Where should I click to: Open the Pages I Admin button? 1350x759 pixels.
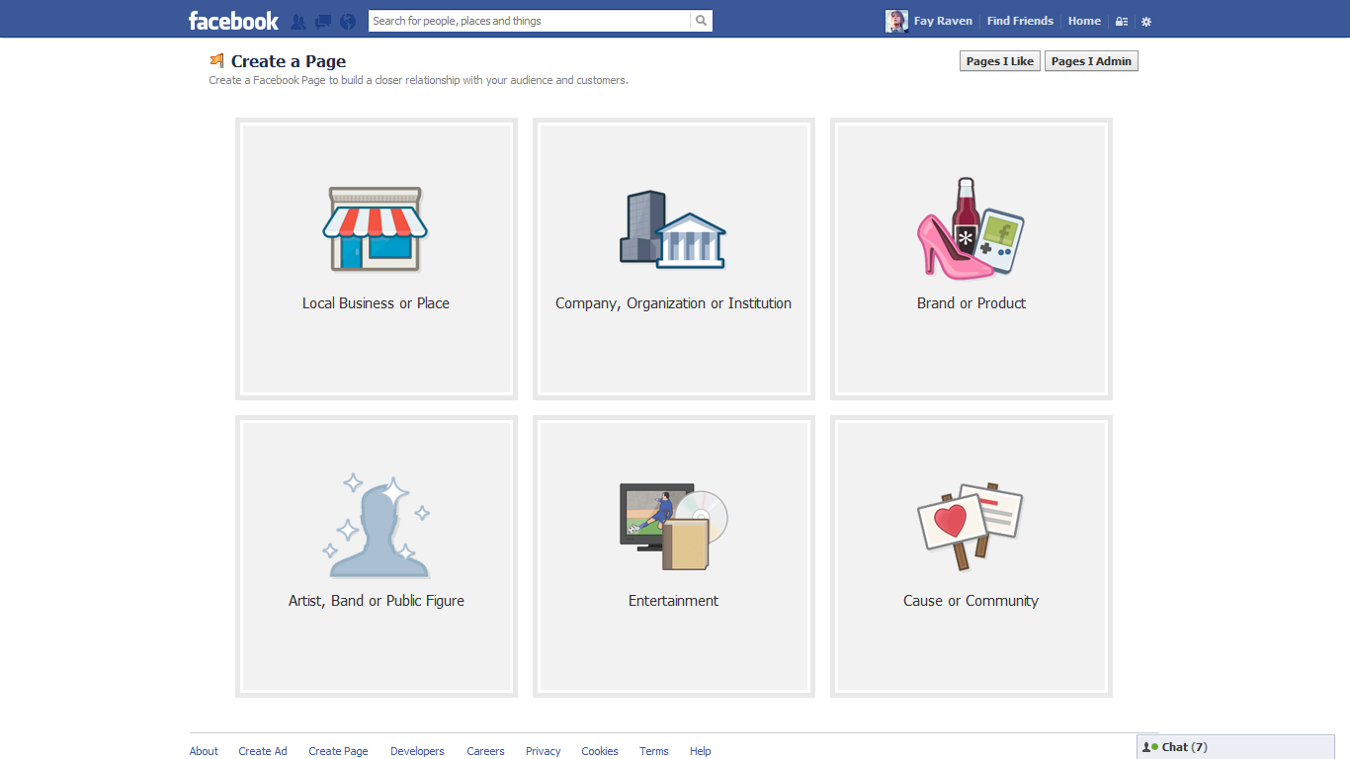[x=1091, y=61]
